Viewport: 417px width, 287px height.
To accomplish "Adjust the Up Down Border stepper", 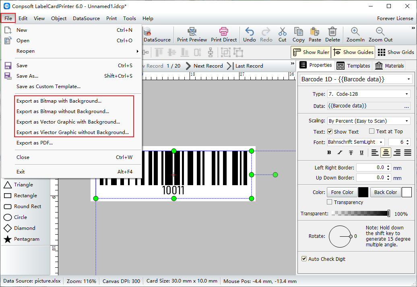I will pyautogui.click(x=388, y=178).
